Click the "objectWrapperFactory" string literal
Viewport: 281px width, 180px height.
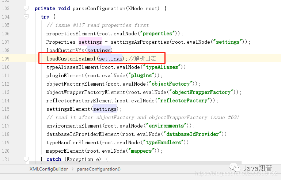(x=201, y=92)
